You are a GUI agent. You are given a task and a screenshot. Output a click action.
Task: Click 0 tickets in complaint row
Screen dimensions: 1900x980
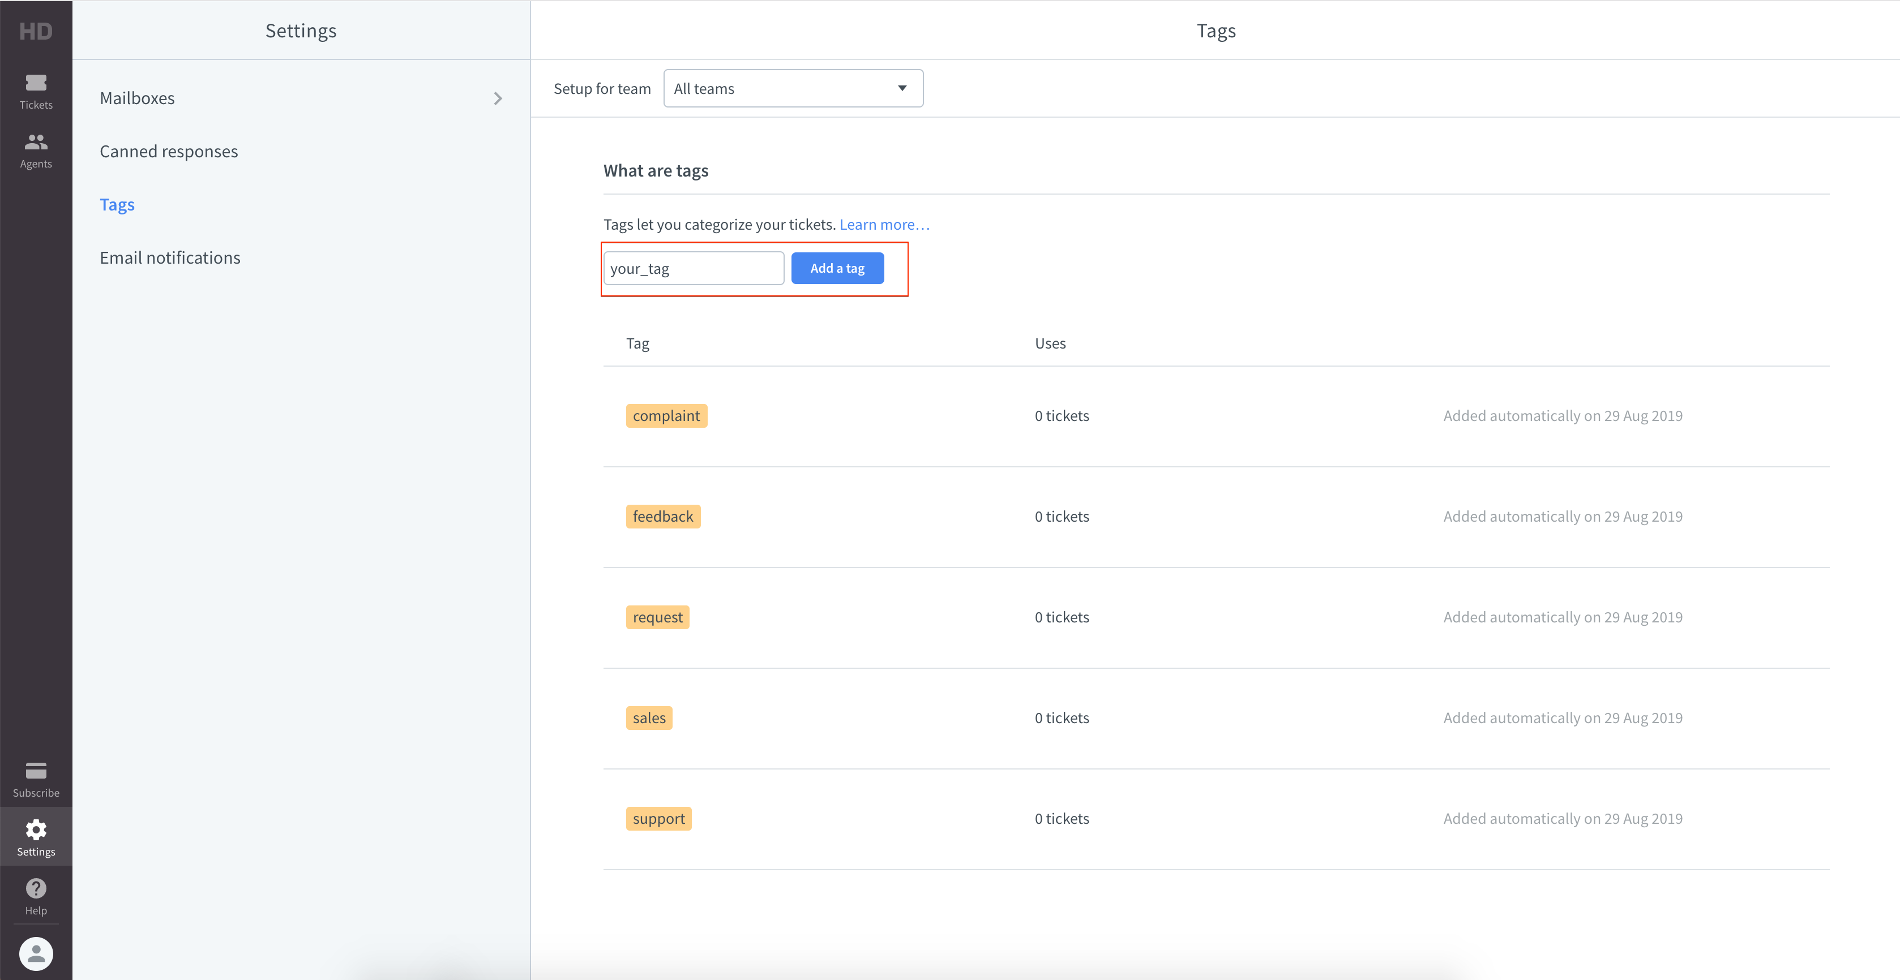click(1062, 416)
